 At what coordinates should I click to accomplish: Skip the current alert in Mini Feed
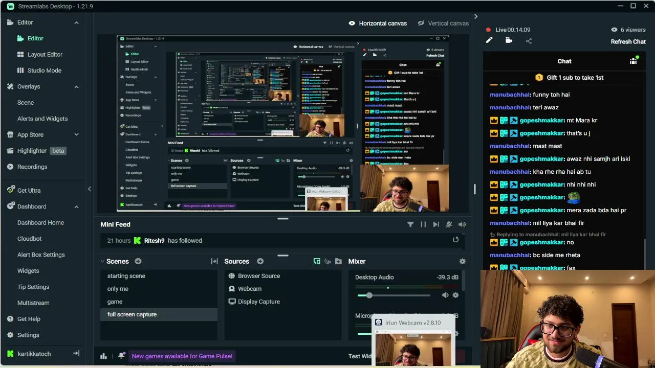coord(436,224)
